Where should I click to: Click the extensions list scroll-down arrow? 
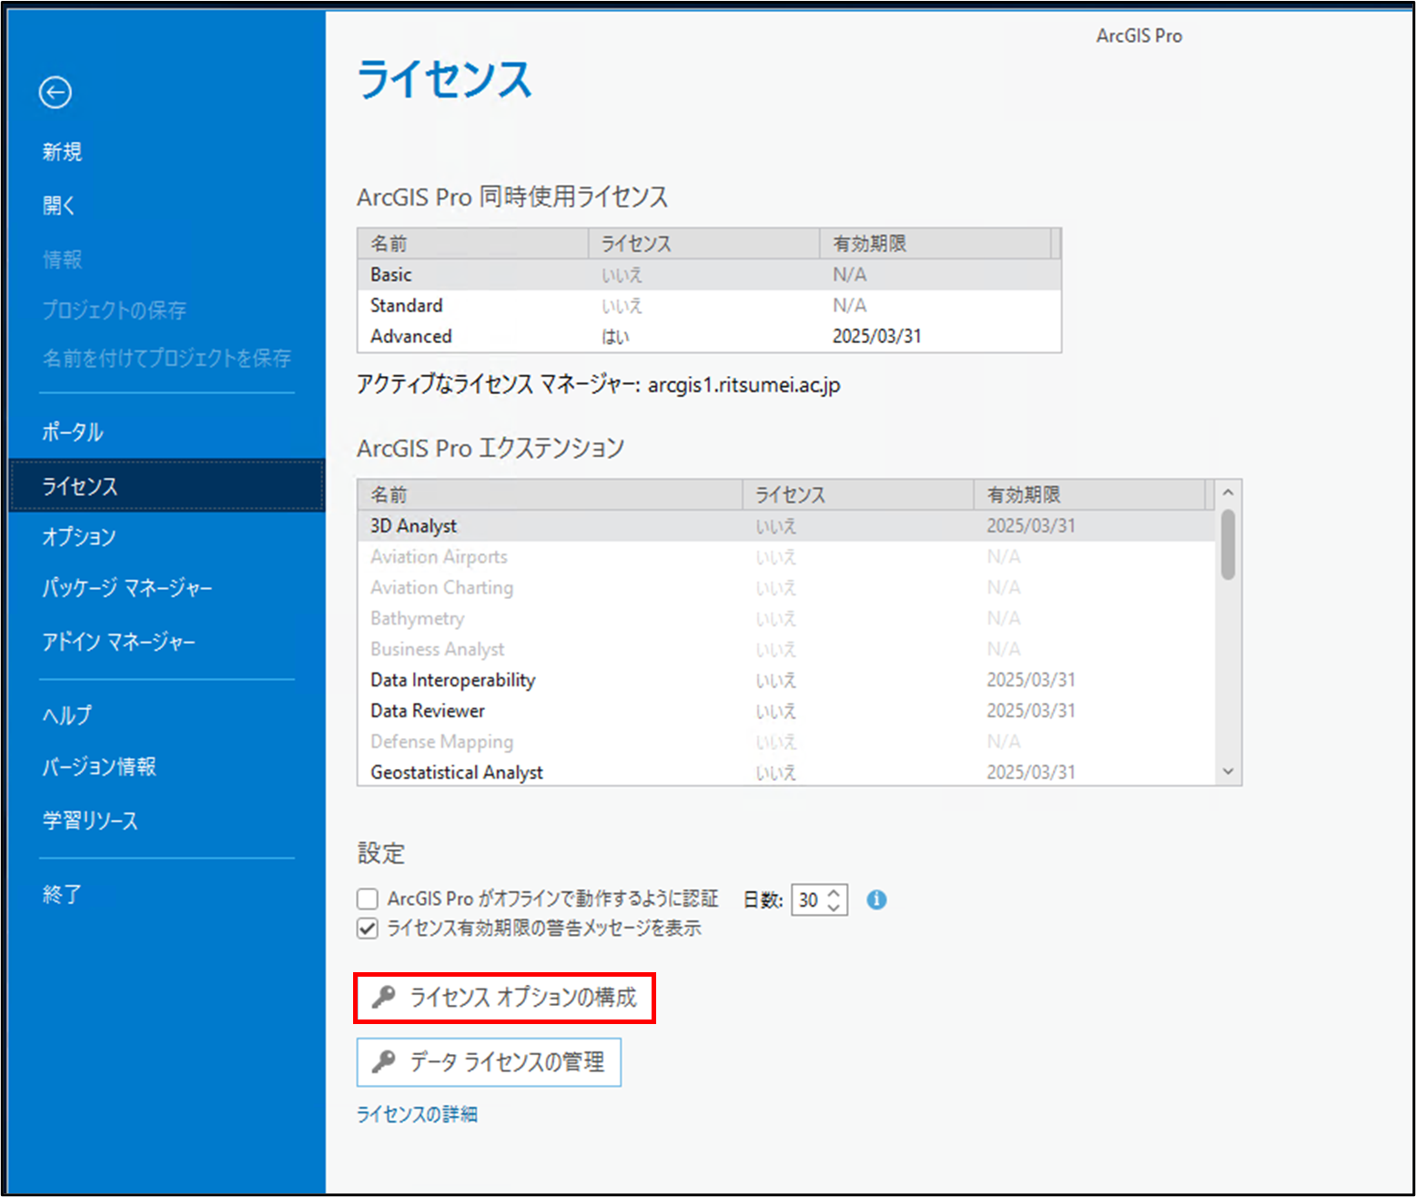[1228, 771]
